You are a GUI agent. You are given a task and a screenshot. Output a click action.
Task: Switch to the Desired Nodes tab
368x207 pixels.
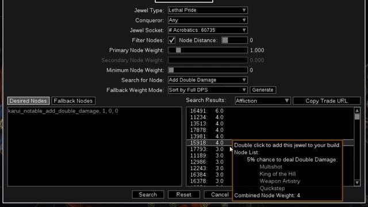click(x=28, y=101)
